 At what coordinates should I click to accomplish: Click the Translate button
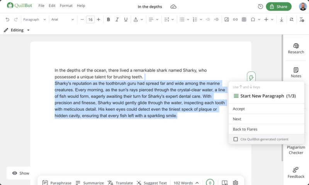coord(120,183)
